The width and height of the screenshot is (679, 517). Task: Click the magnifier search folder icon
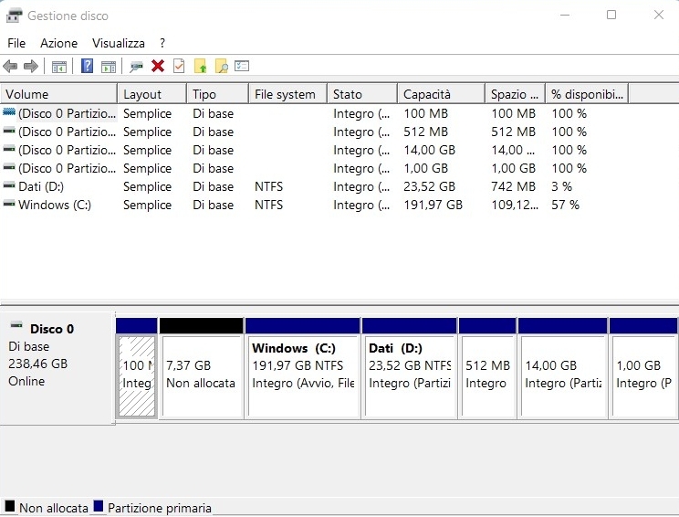(x=221, y=66)
